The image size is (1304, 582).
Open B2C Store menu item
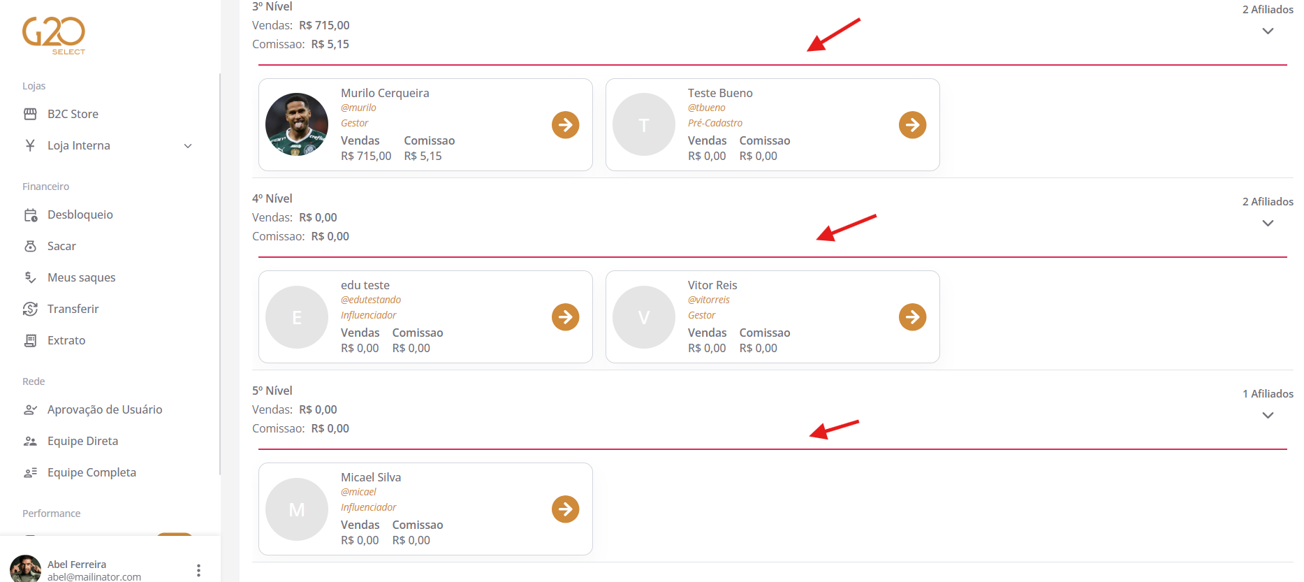click(x=73, y=114)
